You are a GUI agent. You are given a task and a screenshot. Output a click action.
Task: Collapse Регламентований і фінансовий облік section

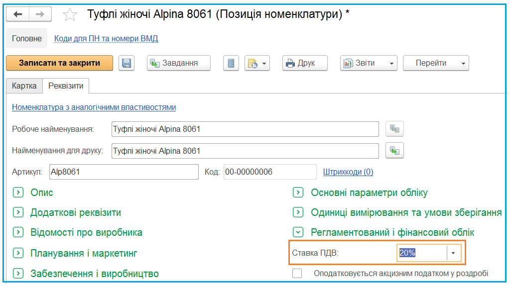(298, 232)
